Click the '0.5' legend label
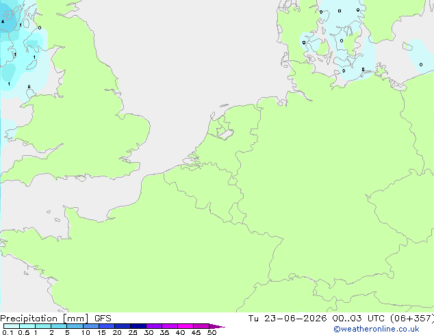Image resolution: width=434 pixels, height=335 pixels. 24,332
